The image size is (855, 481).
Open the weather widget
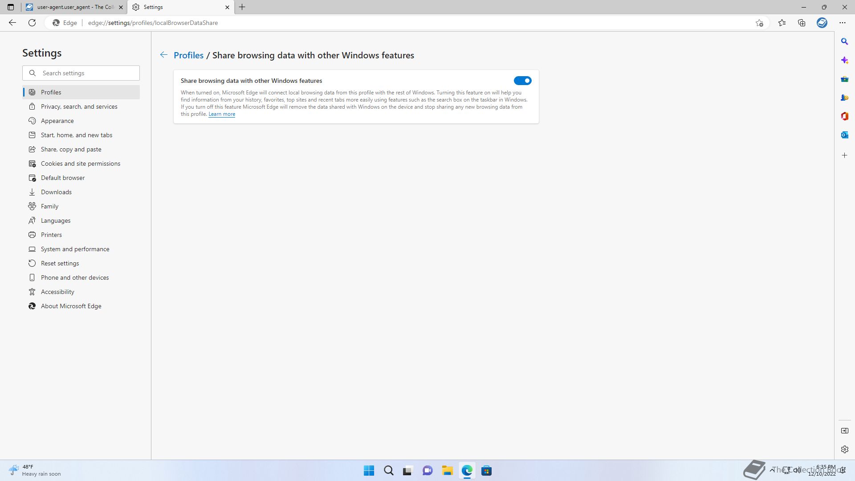tap(35, 470)
